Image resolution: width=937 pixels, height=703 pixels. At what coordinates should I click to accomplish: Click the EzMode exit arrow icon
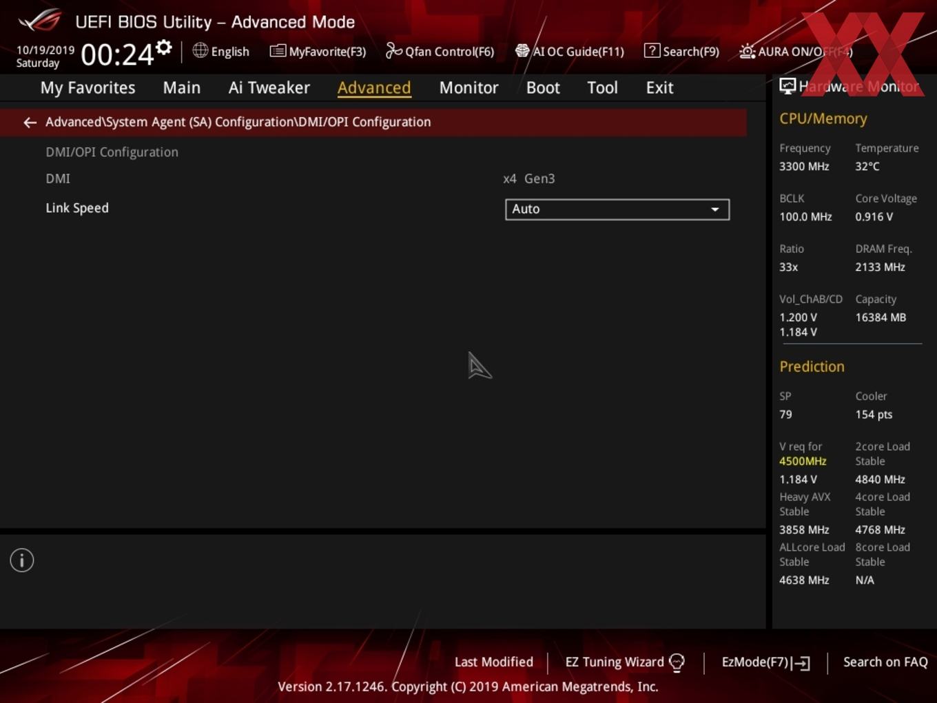coord(801,663)
